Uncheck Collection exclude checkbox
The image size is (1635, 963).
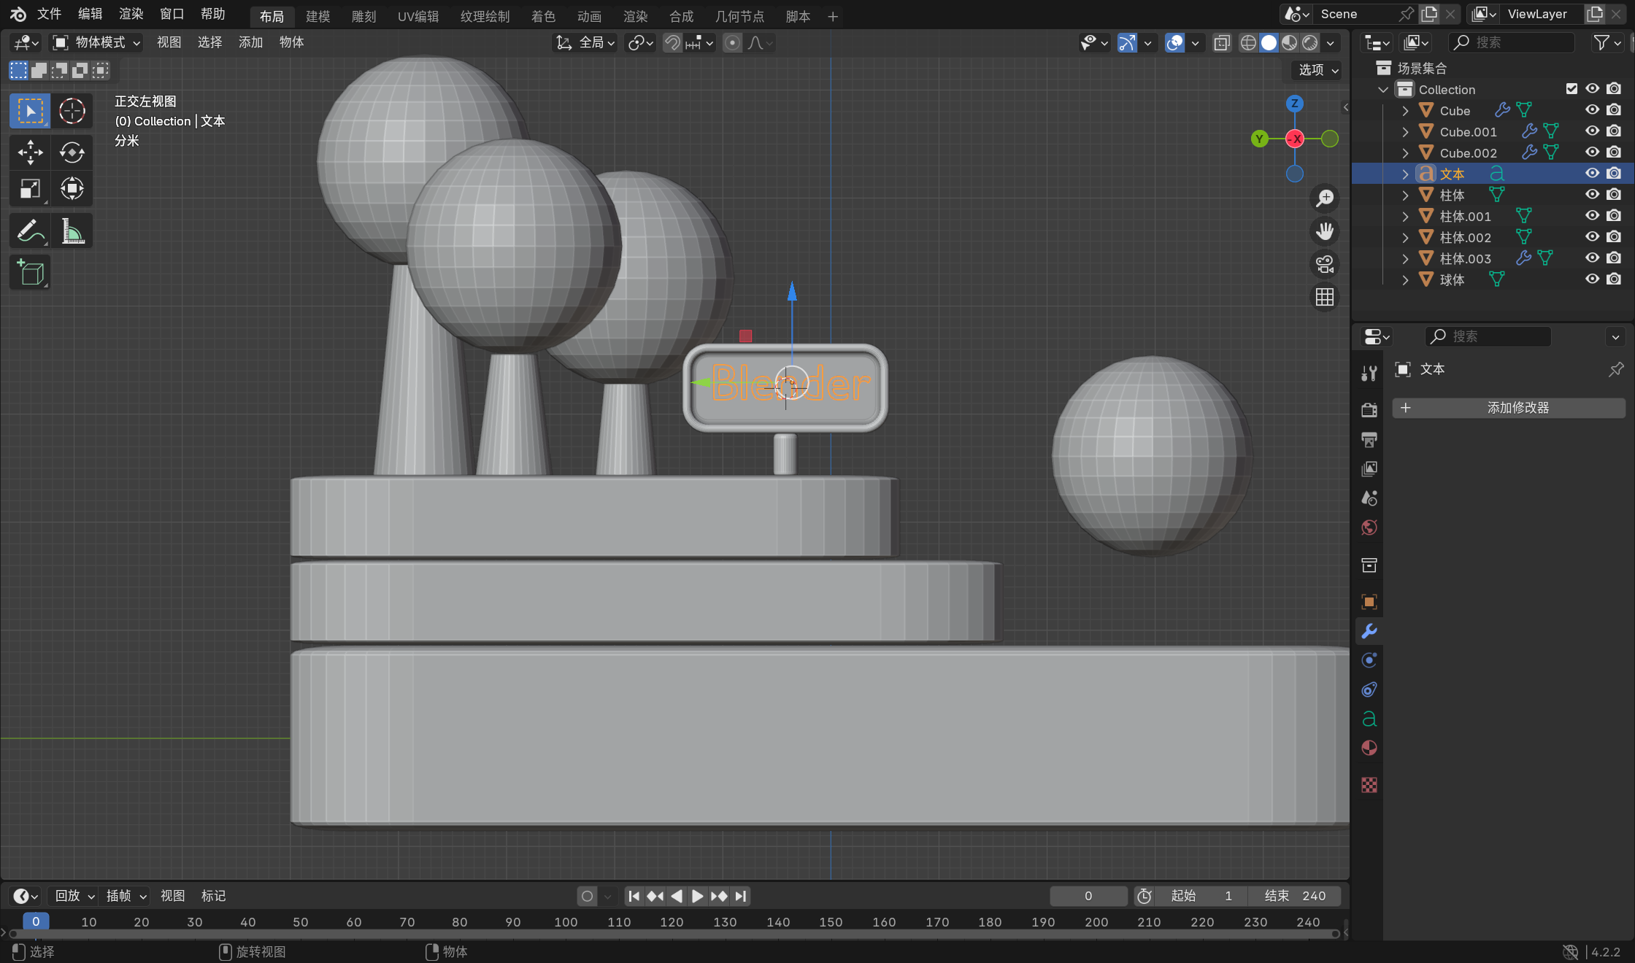pyautogui.click(x=1571, y=89)
